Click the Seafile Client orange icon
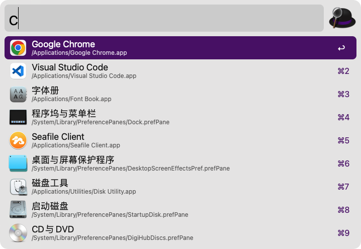 pyautogui.click(x=18, y=140)
